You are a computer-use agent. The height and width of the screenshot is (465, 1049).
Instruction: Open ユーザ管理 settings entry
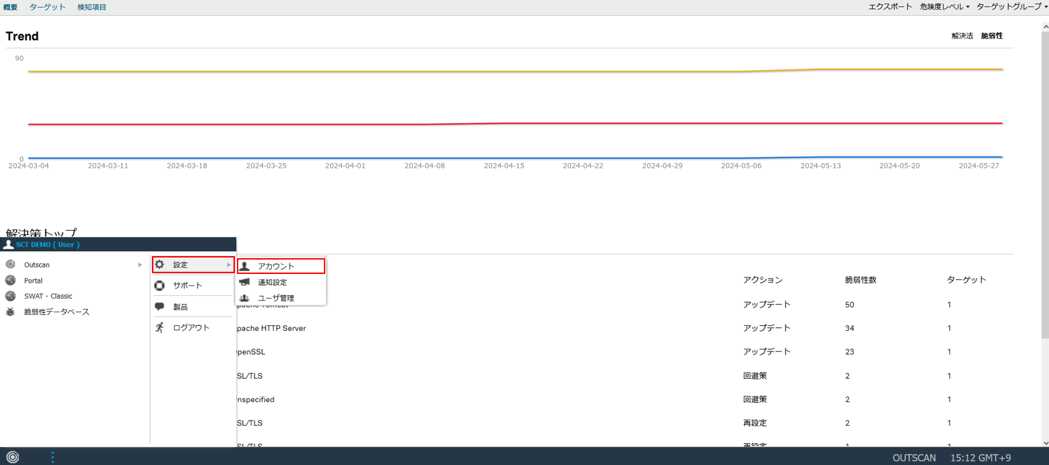click(x=276, y=299)
